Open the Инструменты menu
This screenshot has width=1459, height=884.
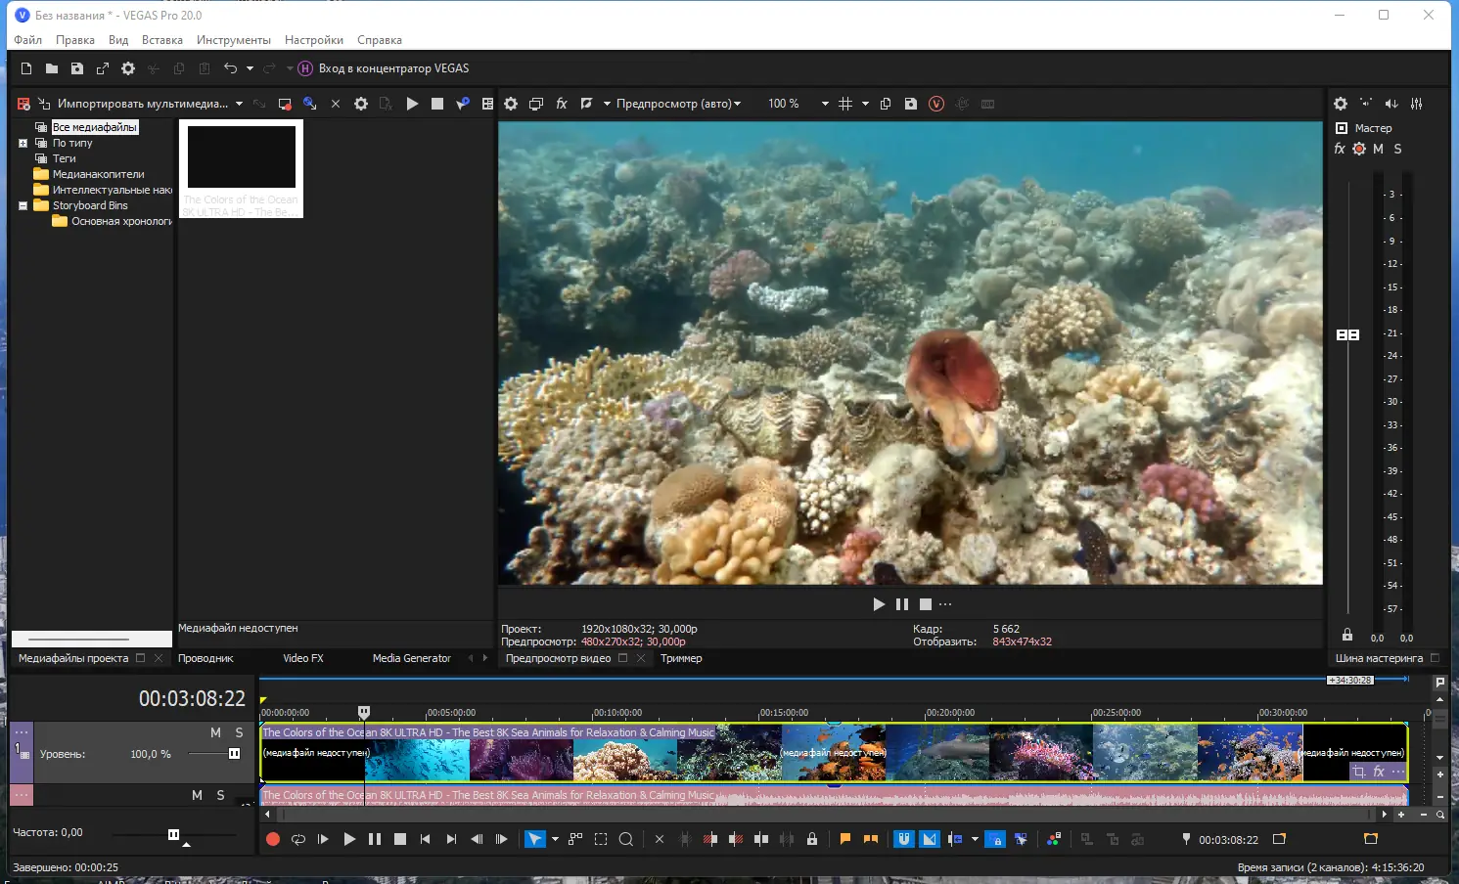233,40
